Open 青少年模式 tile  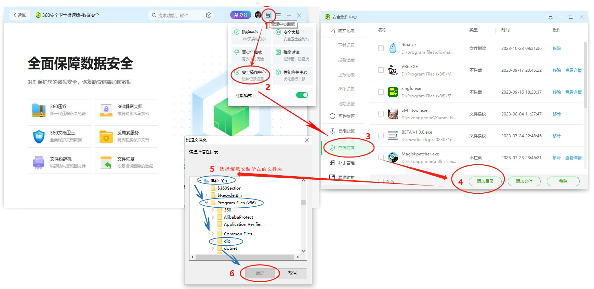tap(251, 55)
